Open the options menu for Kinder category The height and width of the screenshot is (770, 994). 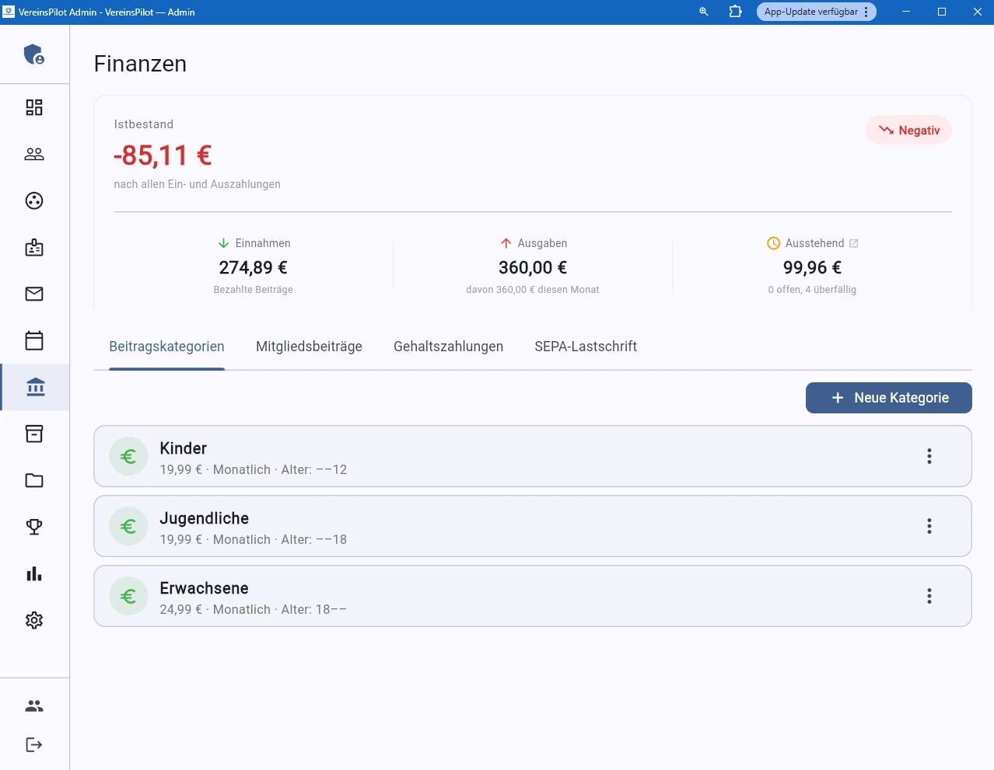point(929,456)
